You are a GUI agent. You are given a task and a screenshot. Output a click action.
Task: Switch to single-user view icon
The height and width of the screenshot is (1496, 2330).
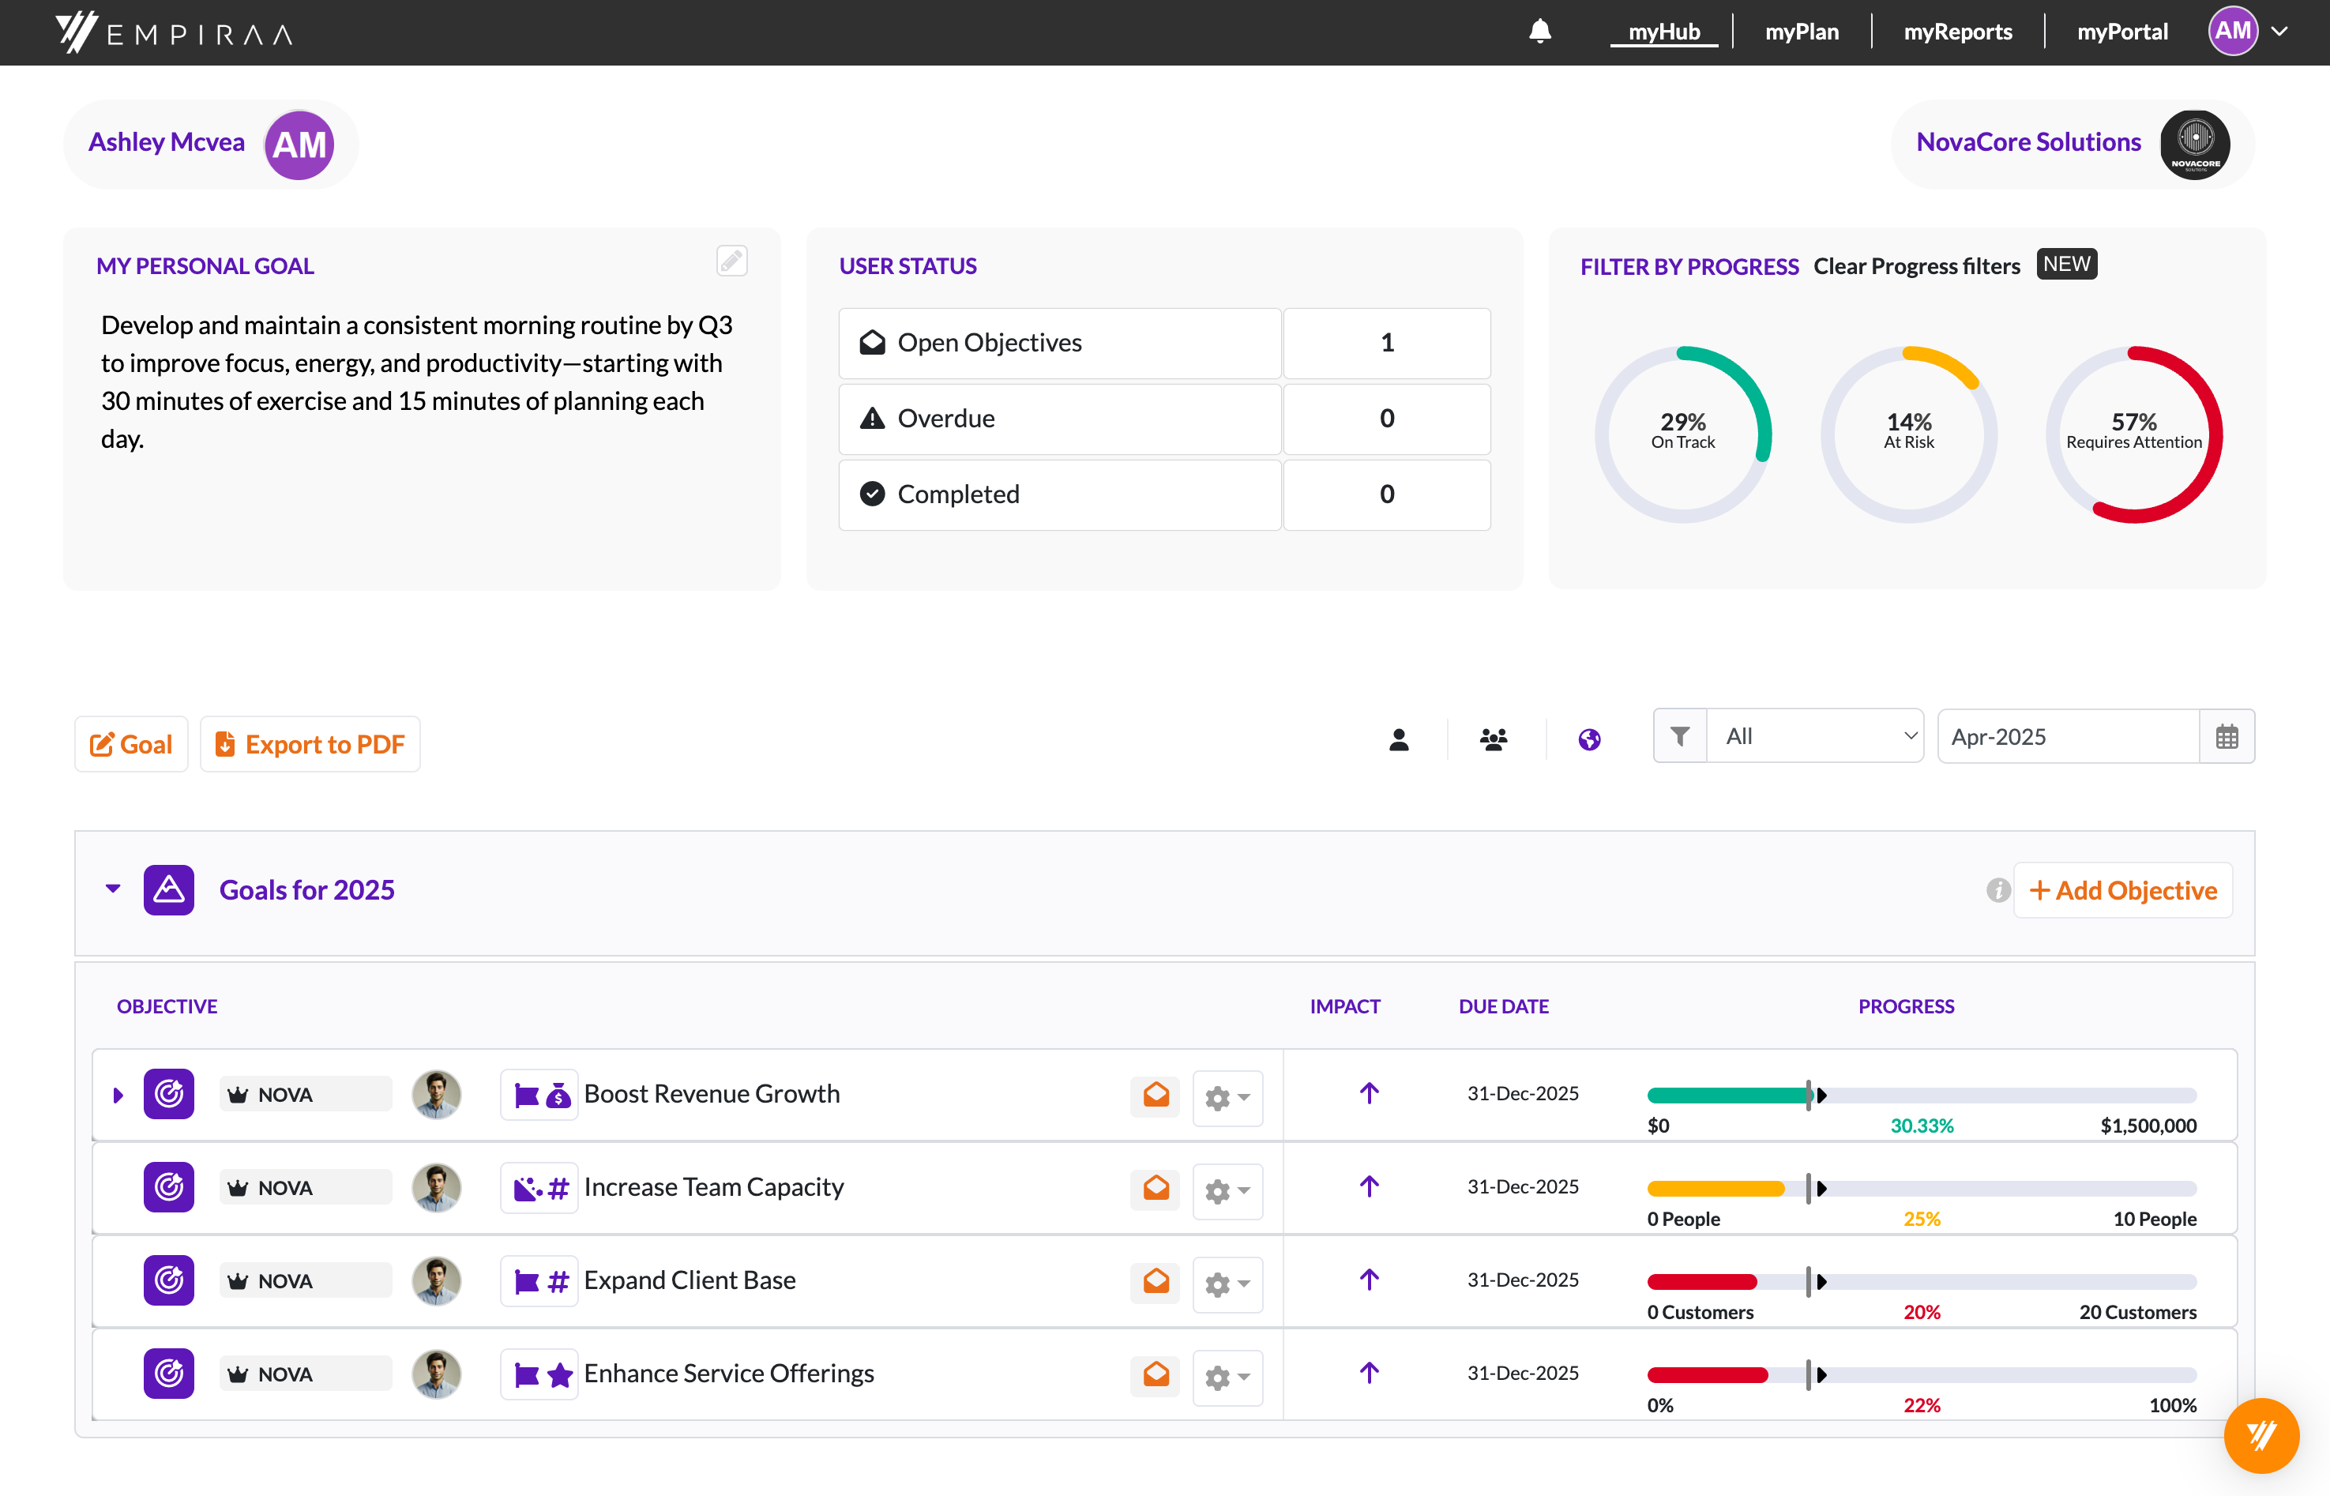(x=1399, y=739)
